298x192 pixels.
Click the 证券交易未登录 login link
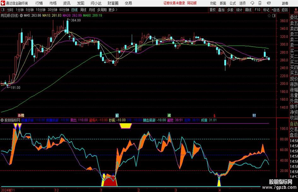[174, 3]
